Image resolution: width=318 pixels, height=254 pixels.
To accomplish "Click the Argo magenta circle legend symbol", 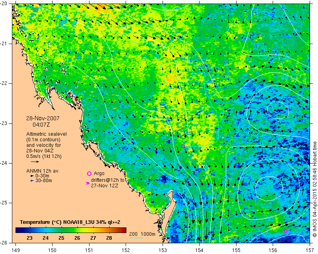I will [x=89, y=173].
